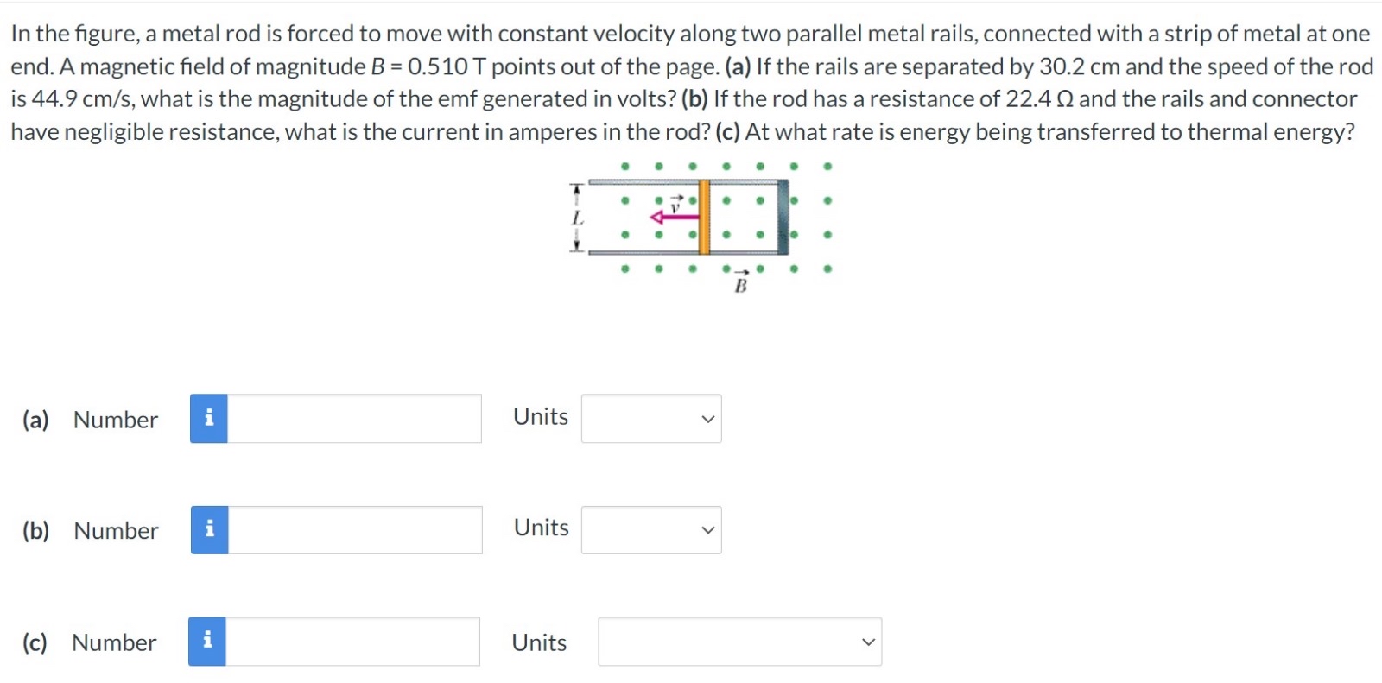Viewport: 1382px width, 683px height.
Task: Click the L rail separation label
Action: click(x=578, y=218)
